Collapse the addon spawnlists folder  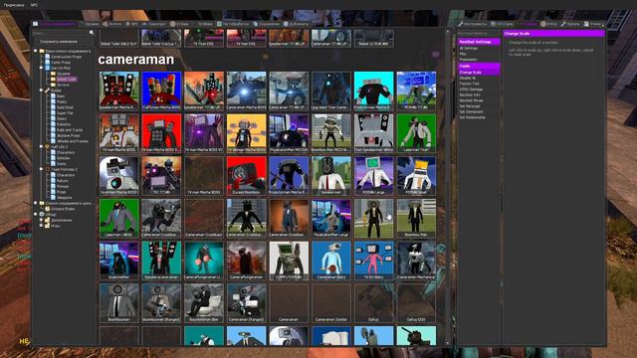coord(36,203)
